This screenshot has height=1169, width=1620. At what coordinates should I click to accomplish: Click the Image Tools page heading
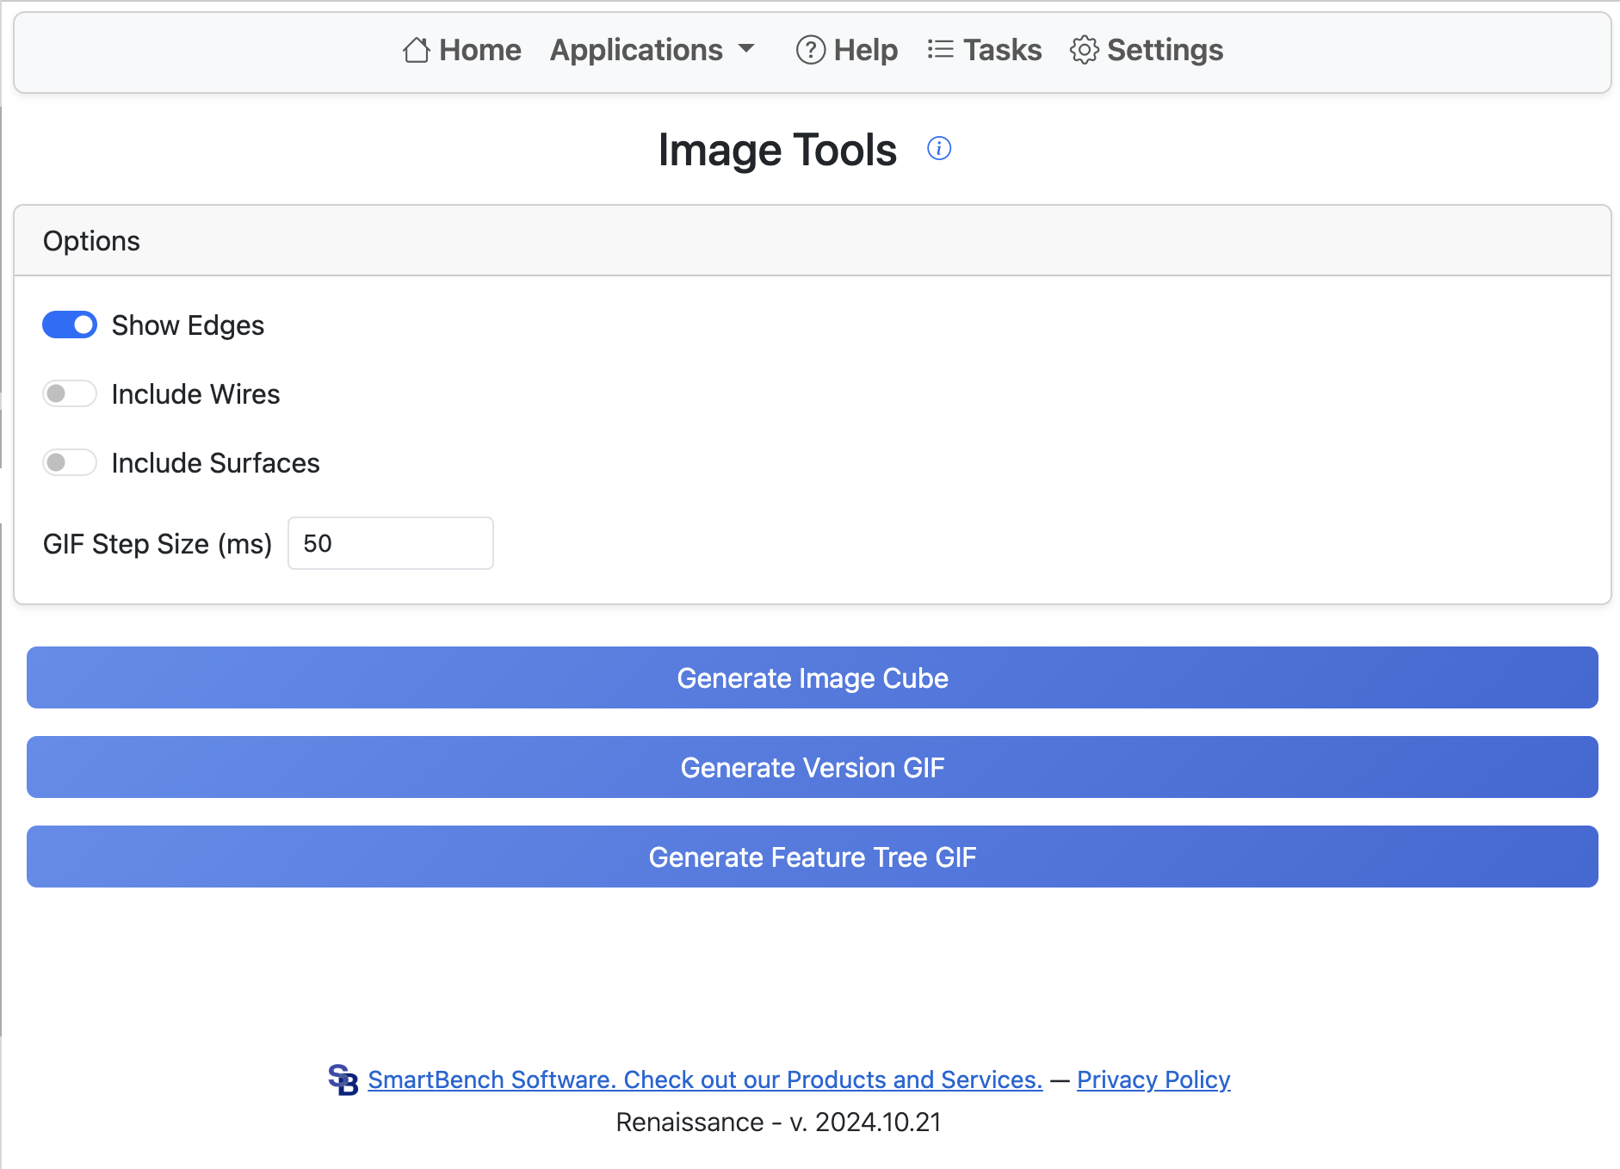point(777,150)
